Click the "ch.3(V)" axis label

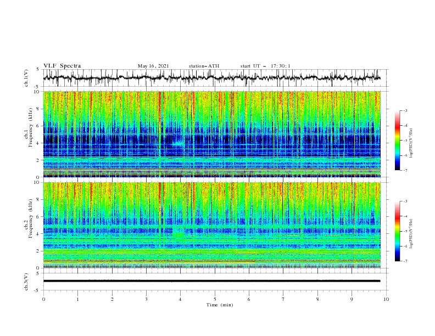click(x=26, y=282)
